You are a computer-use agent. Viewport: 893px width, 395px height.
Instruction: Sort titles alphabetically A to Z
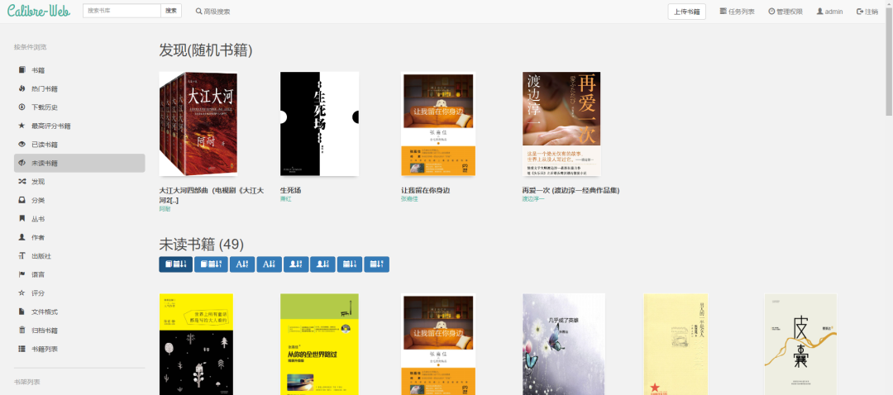click(x=242, y=264)
